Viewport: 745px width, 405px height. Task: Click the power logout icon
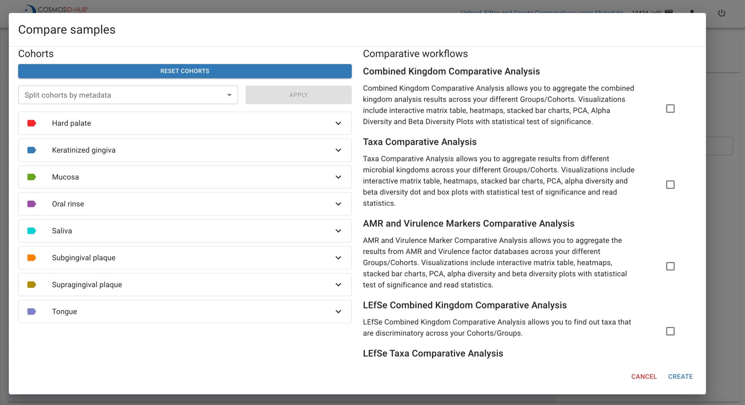tap(721, 12)
